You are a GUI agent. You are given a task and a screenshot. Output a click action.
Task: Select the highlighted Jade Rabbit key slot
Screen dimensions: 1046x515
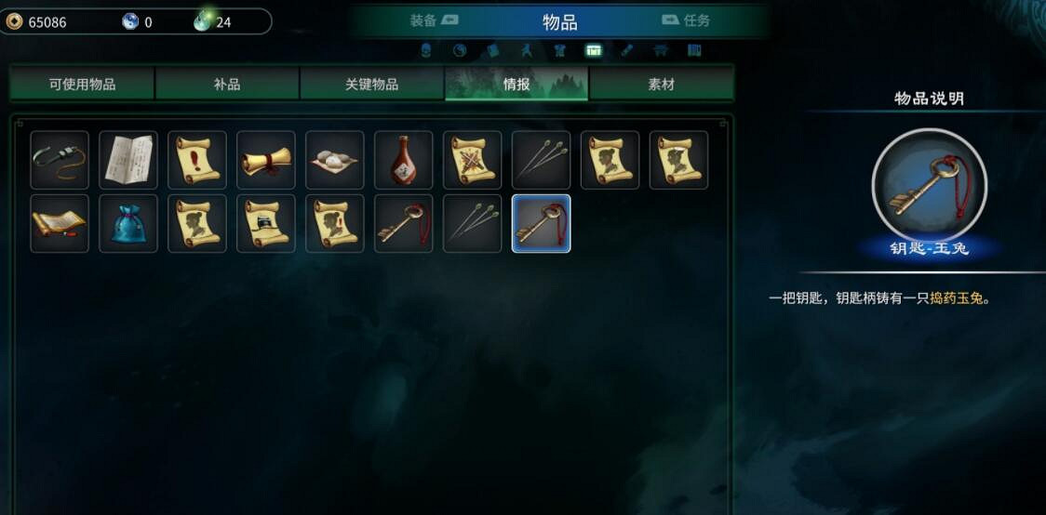pos(541,224)
